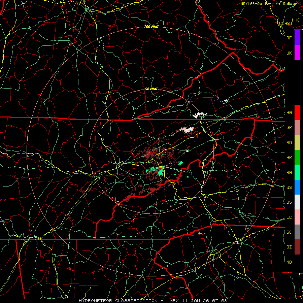The image size is (303, 303).
Task: Click the white DS legend swatch
Action: (x=297, y=202)
